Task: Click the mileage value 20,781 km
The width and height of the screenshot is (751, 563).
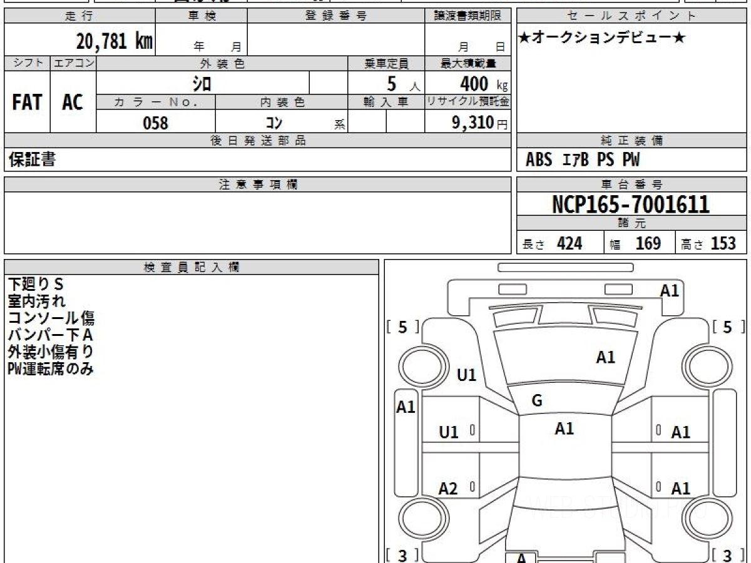Action: tap(115, 41)
